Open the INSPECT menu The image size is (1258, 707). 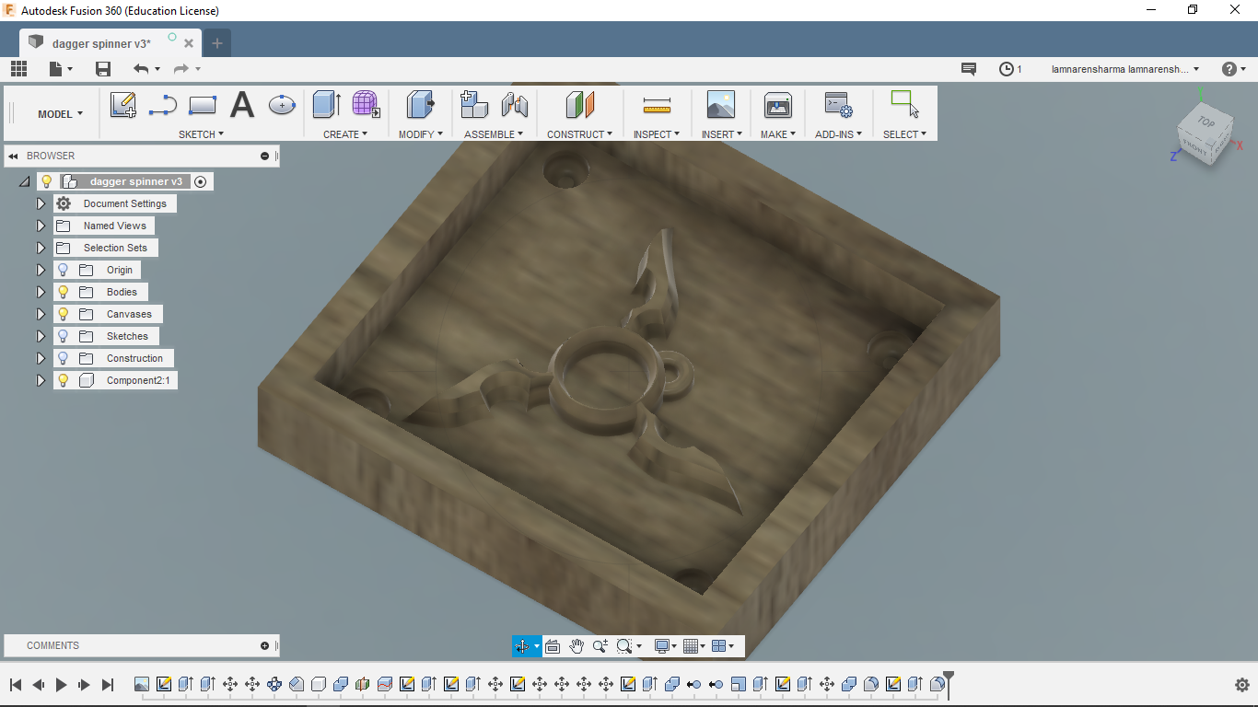click(657, 134)
